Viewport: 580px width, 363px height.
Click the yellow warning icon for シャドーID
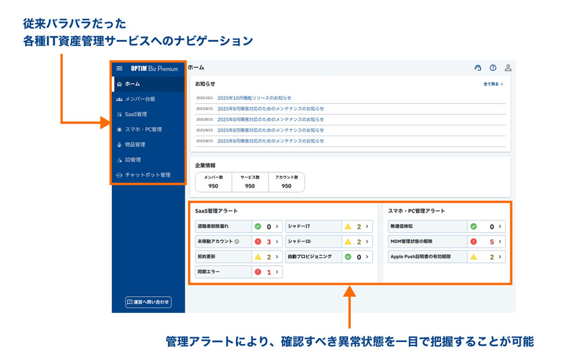(x=348, y=242)
